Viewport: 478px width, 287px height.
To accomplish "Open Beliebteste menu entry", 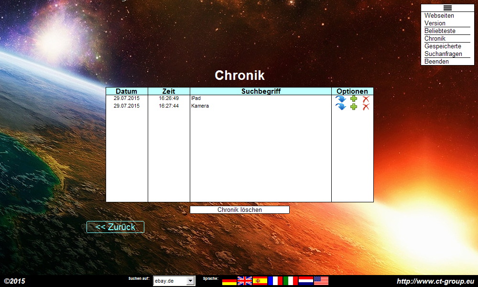I will pos(440,31).
